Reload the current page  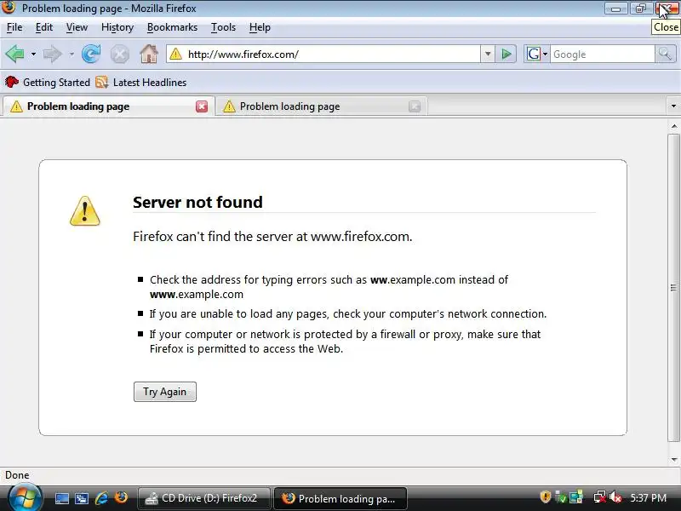[91, 55]
